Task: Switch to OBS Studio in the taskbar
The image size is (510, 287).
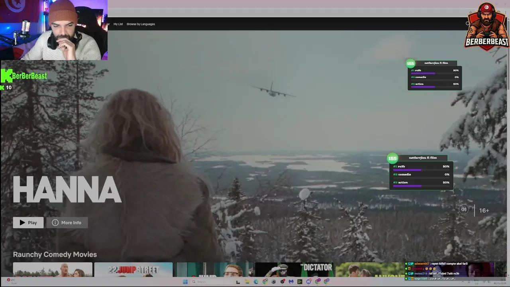Action: pos(282,282)
